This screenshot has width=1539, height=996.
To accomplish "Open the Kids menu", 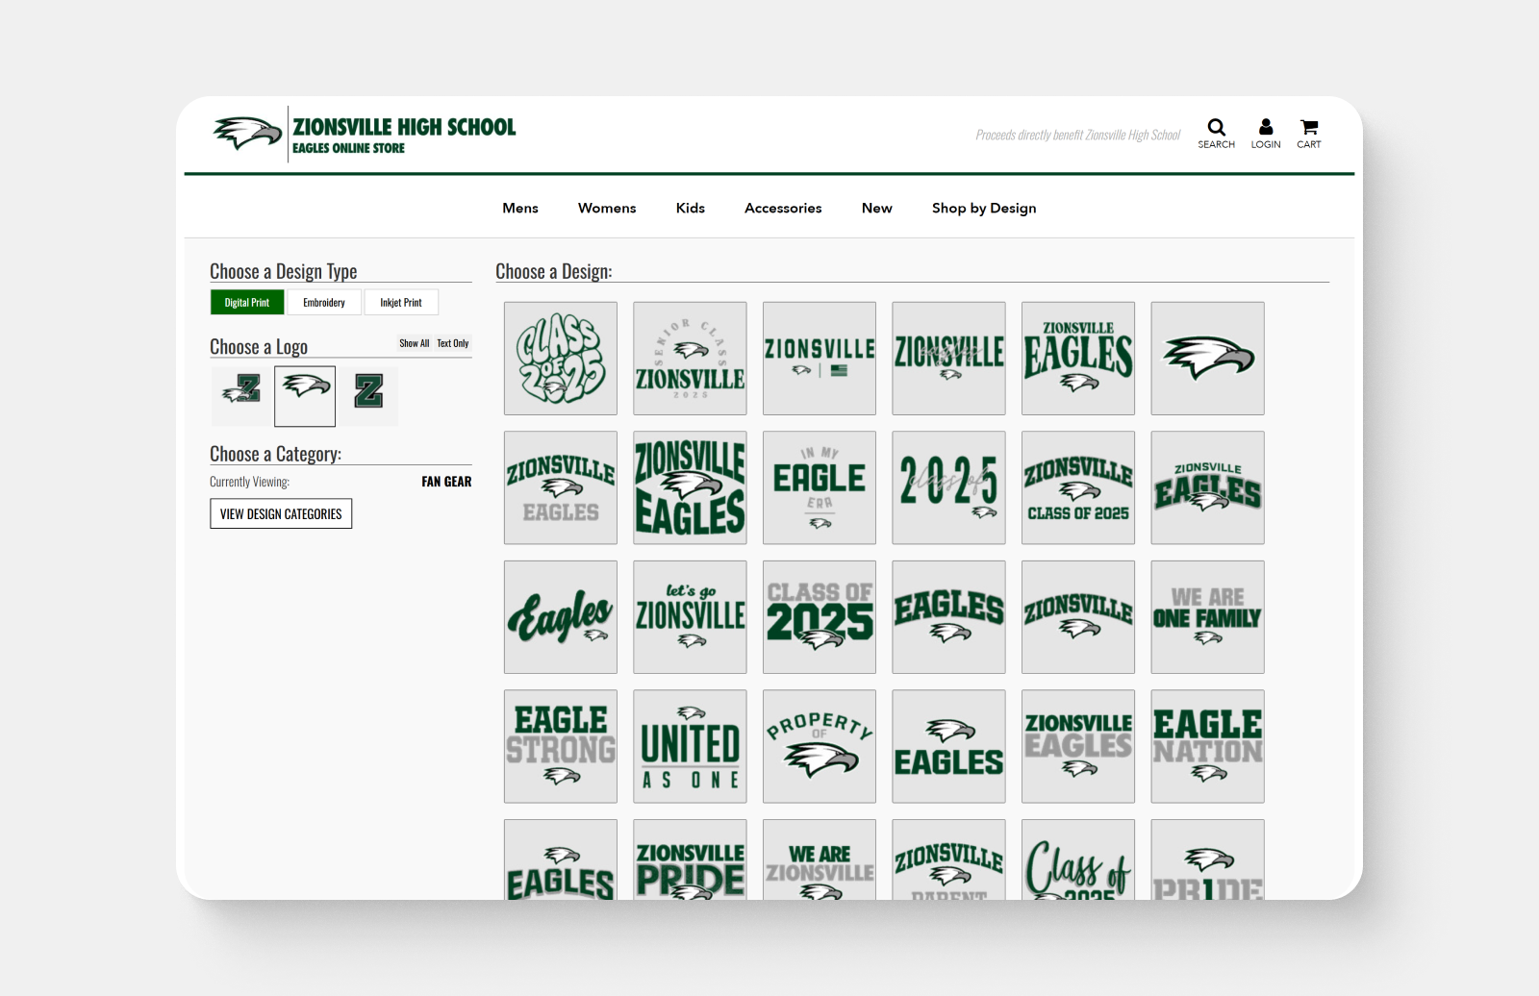I will 691,208.
